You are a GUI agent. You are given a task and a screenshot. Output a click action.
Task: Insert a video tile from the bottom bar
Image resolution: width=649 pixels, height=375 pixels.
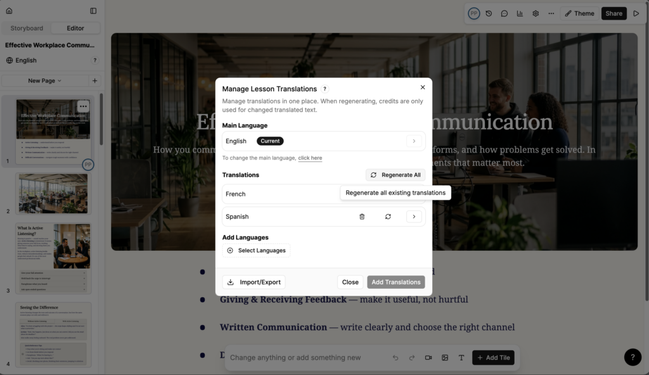tap(428, 358)
